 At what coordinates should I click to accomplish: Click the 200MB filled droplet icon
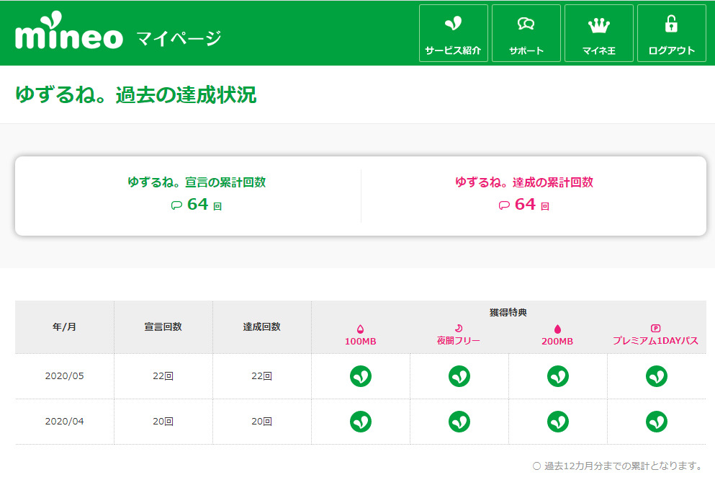tap(557, 329)
